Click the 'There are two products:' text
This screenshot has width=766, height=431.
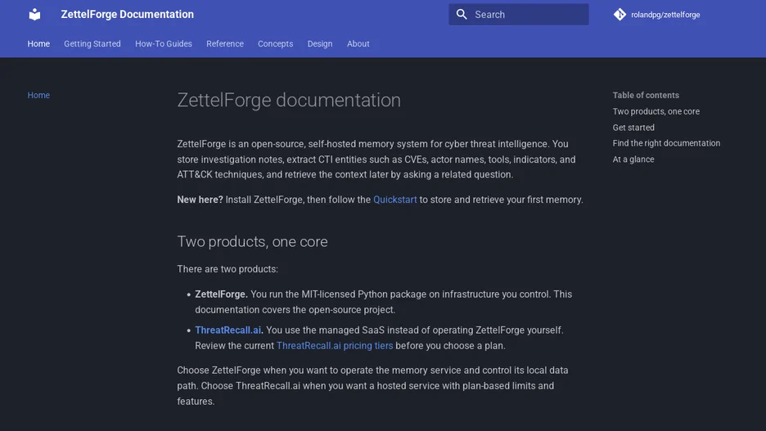(228, 269)
